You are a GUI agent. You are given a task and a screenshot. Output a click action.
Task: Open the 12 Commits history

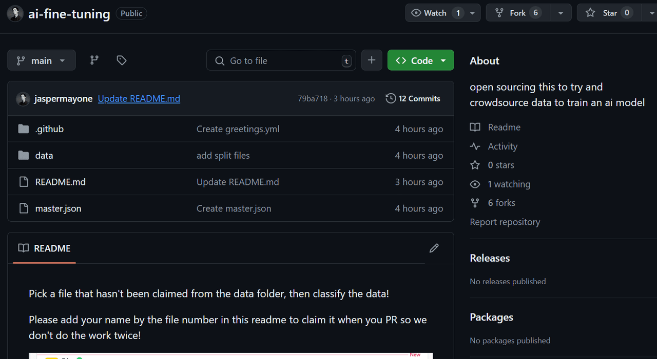tap(413, 98)
